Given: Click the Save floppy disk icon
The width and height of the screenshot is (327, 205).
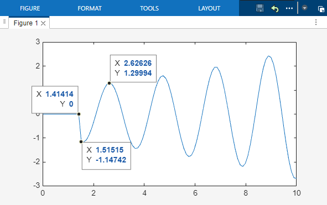Looking at the screenshot, I should coord(260,8).
